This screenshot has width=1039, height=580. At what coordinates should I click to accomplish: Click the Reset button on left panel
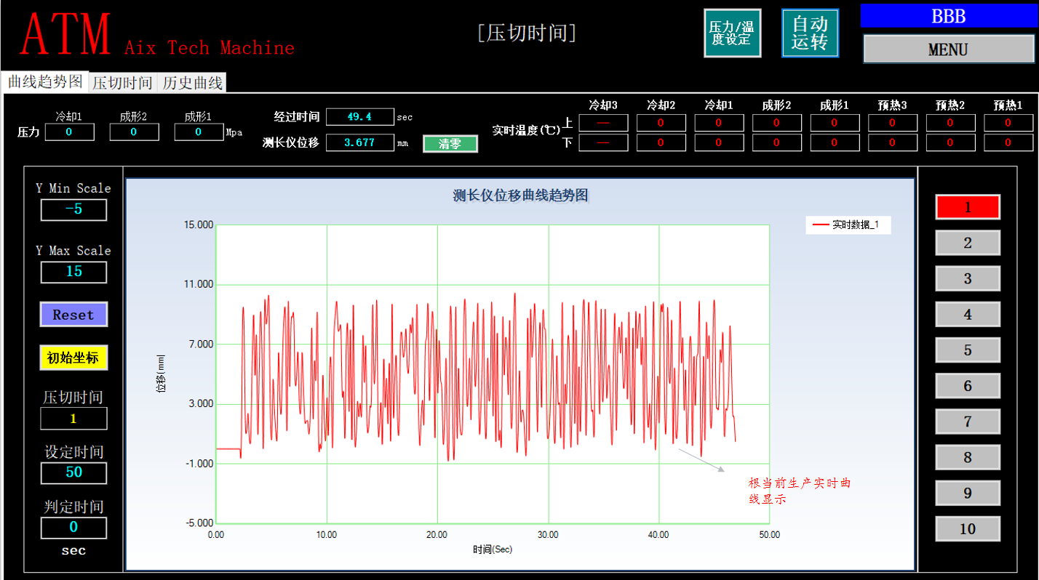pyautogui.click(x=73, y=314)
